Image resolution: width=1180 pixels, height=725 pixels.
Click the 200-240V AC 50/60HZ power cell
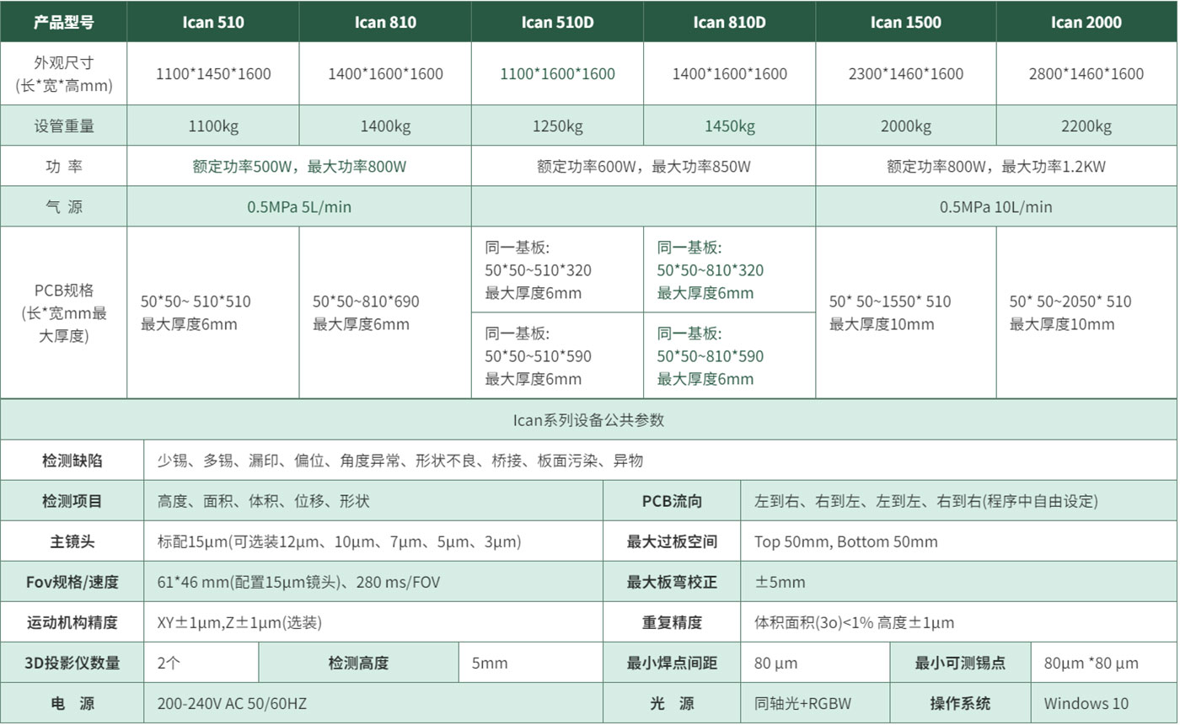(232, 703)
